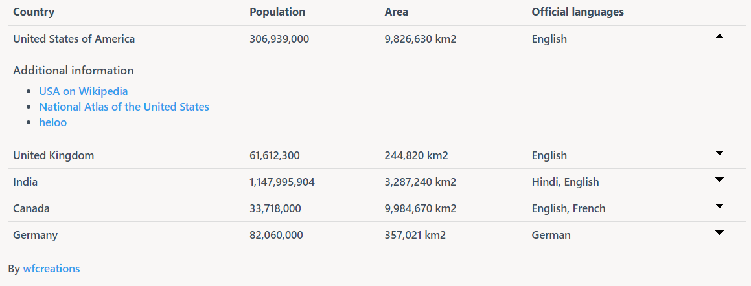Expand the United Kingdom row arrow
751x286 pixels.
719,153
